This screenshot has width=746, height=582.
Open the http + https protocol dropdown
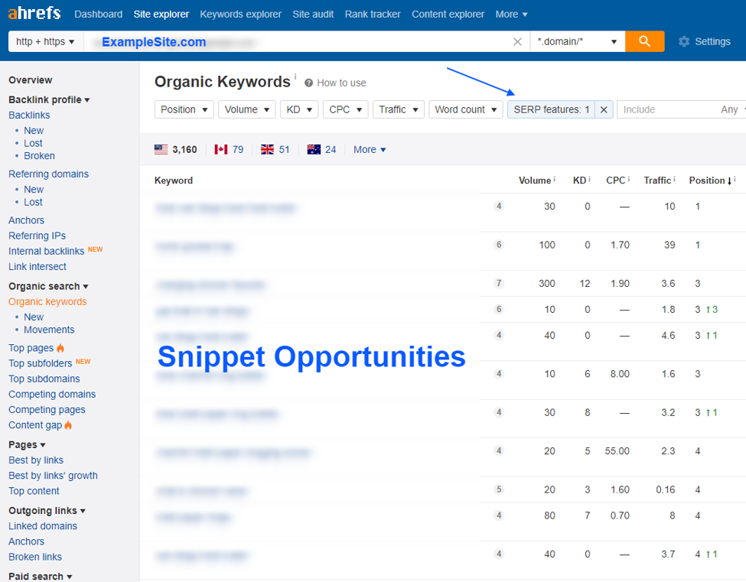click(46, 41)
